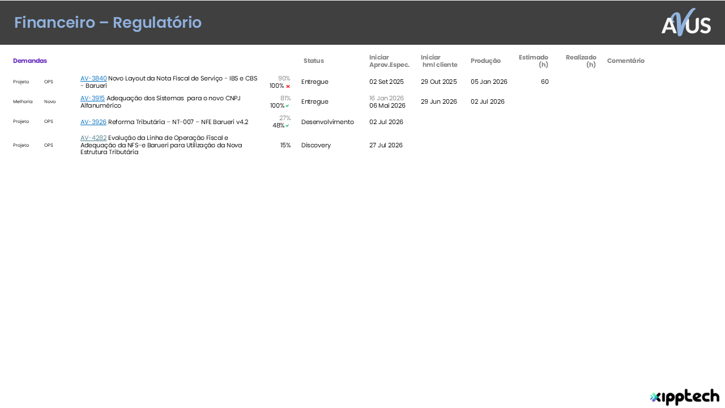Click the 29 Out 2025 date
The width and height of the screenshot is (725, 408).
pos(439,82)
